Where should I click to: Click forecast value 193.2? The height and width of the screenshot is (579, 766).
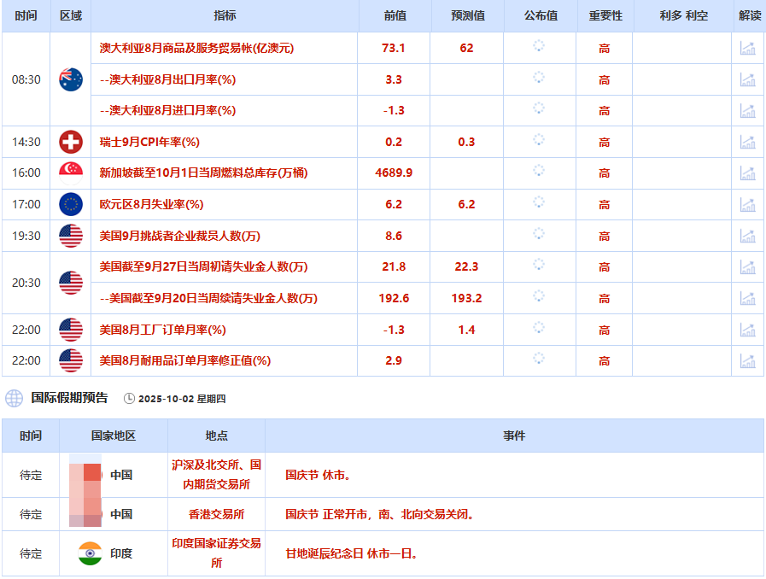point(466,298)
